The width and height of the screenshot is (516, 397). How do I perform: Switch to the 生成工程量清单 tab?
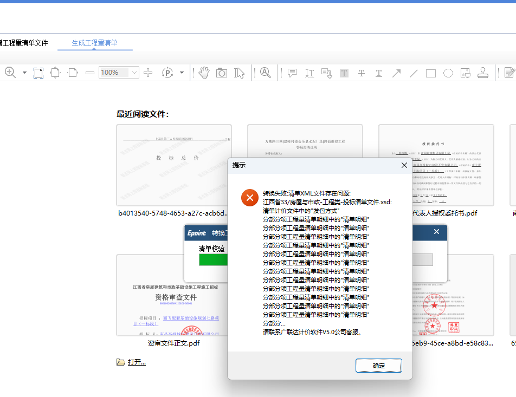click(x=94, y=43)
